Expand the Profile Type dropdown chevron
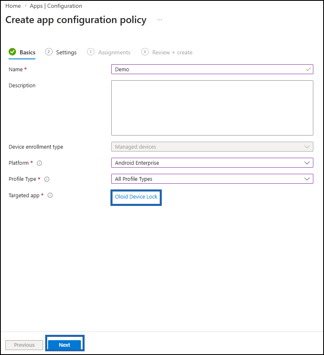 pos(307,179)
